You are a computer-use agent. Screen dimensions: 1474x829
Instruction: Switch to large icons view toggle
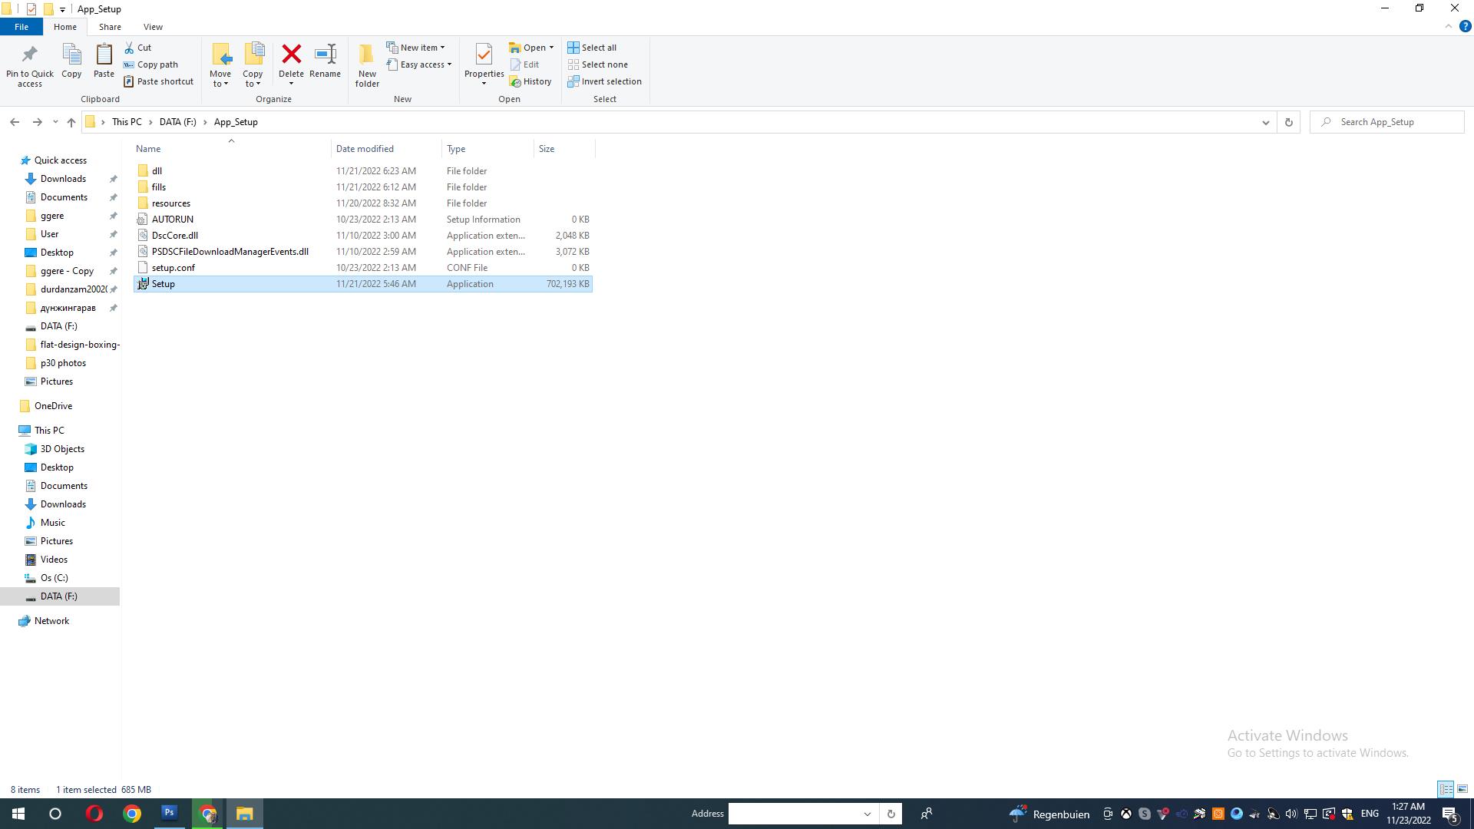(x=1462, y=789)
